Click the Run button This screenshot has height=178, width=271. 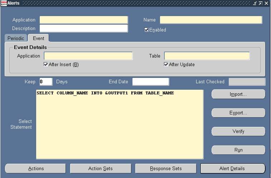click(x=238, y=150)
